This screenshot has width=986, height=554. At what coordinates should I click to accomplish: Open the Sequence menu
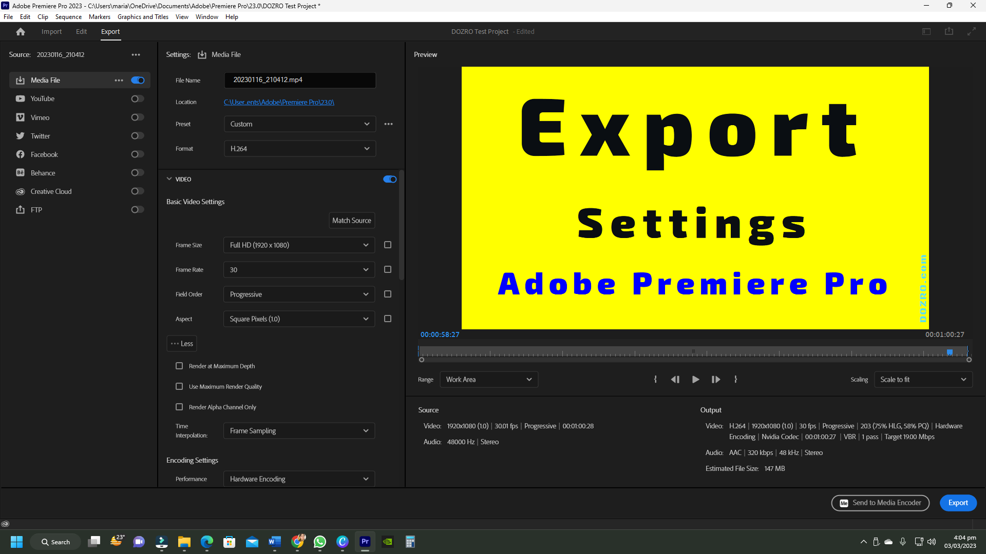tap(68, 16)
